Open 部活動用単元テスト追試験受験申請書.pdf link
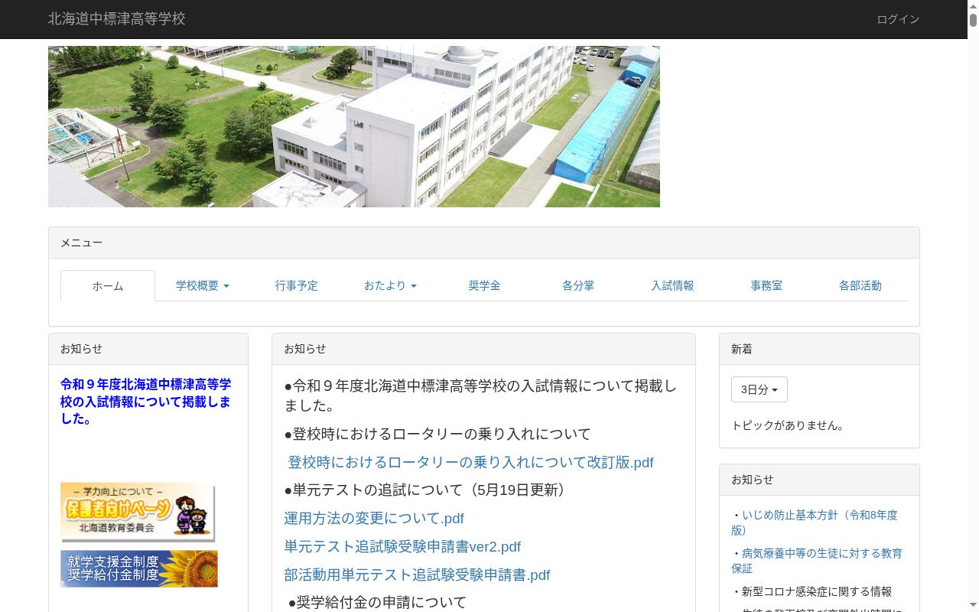979x612 pixels. (418, 575)
